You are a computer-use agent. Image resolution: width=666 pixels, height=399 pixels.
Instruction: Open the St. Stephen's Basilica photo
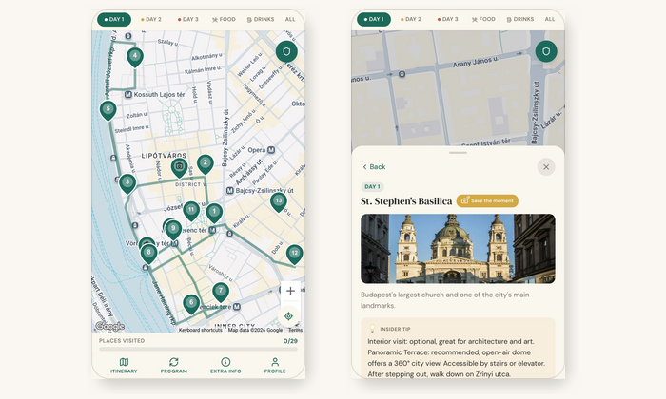pyautogui.click(x=458, y=249)
